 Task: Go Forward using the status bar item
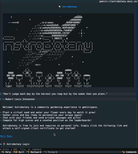(50, 152)
